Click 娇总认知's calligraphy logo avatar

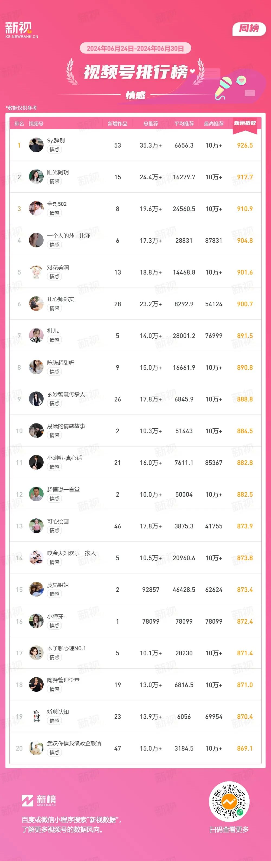pyautogui.click(x=36, y=717)
